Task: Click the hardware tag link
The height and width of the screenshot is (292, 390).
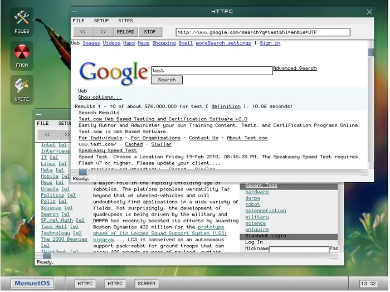Action: point(257,192)
